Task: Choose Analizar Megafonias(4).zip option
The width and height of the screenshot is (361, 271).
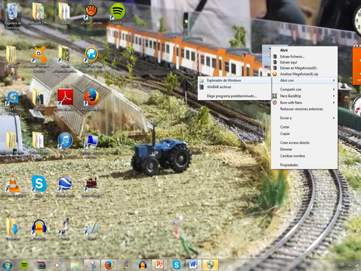Action: click(x=304, y=74)
